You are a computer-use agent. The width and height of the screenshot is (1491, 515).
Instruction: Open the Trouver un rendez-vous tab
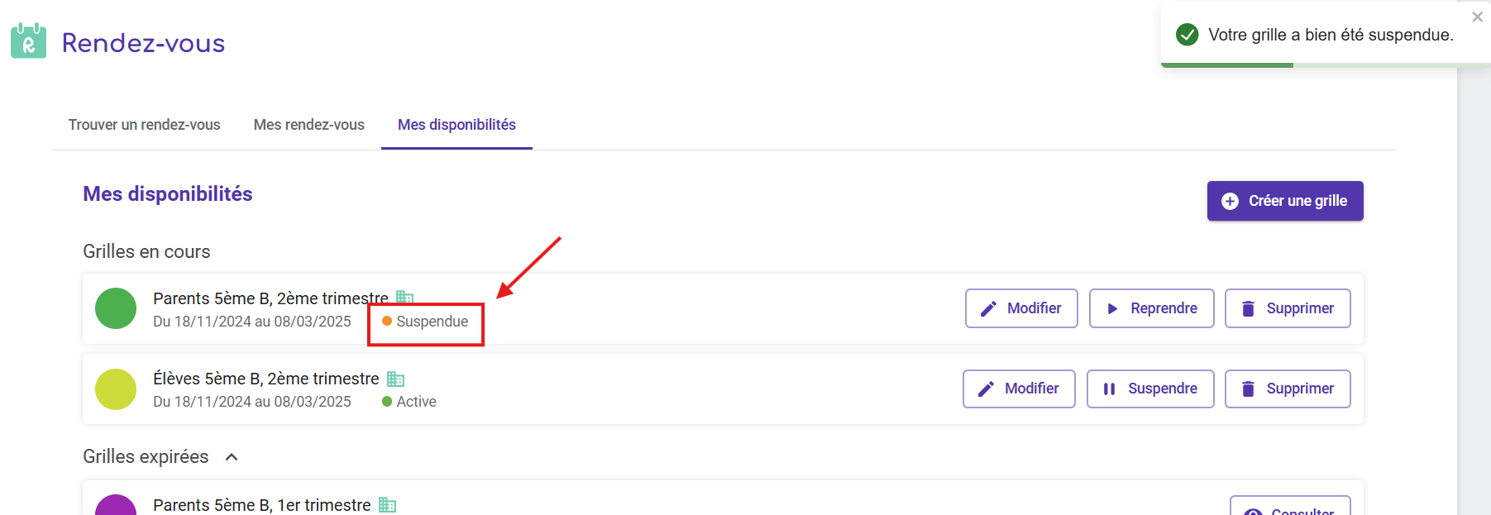click(144, 125)
